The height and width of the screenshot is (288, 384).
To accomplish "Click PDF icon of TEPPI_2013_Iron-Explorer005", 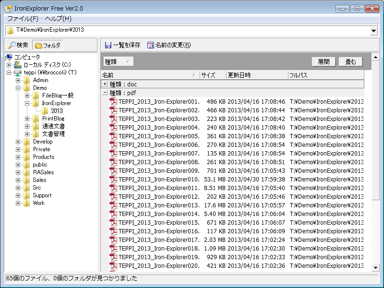I will [113, 136].
